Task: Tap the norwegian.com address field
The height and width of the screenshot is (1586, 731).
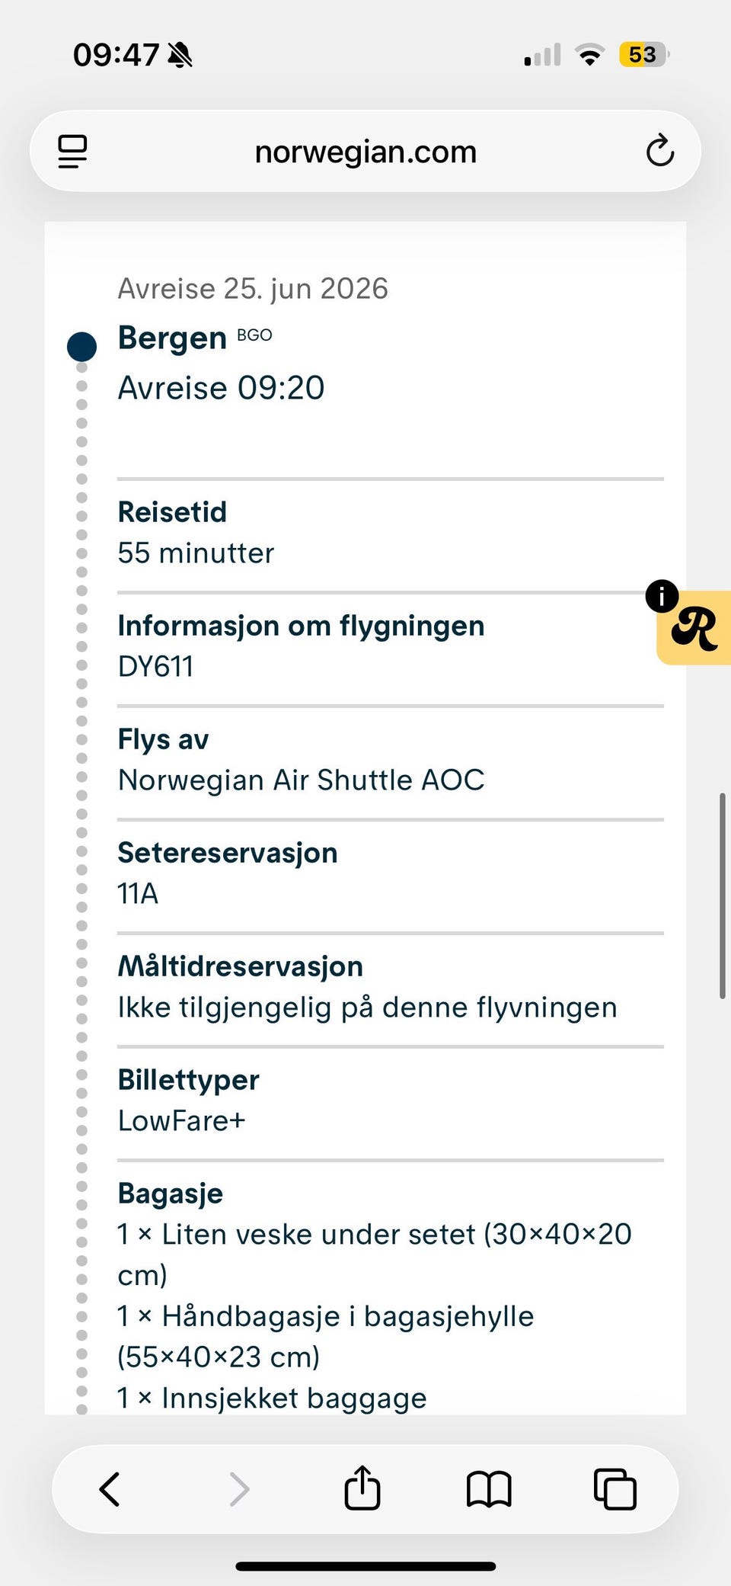Action: tap(365, 152)
